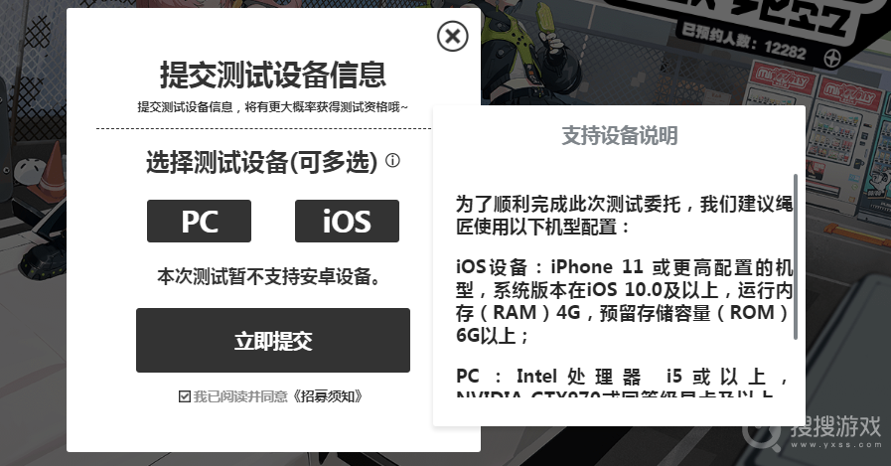
Task: Click the 提交测试设备信息 dialog title
Action: tap(273, 75)
